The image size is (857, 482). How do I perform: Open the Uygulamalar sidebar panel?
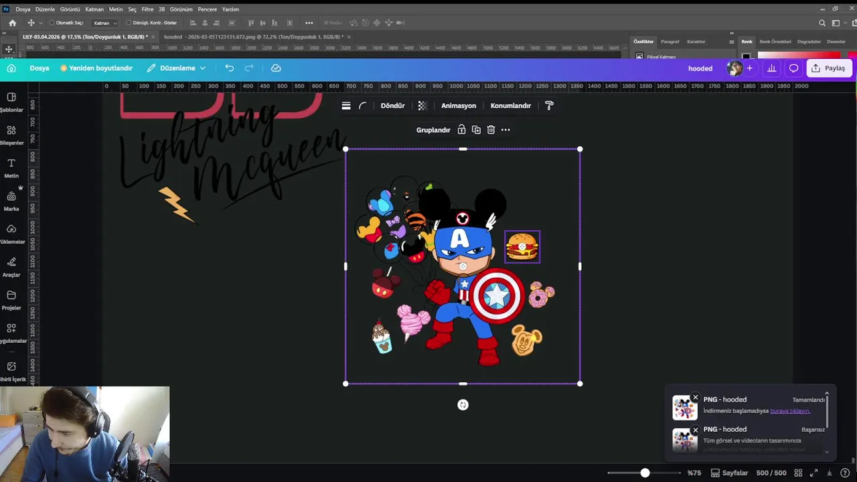click(11, 333)
